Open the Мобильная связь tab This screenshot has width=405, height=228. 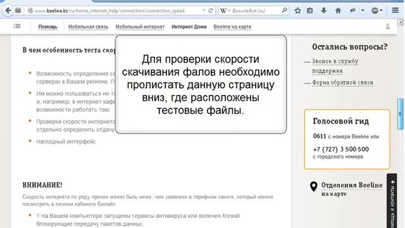point(89,27)
